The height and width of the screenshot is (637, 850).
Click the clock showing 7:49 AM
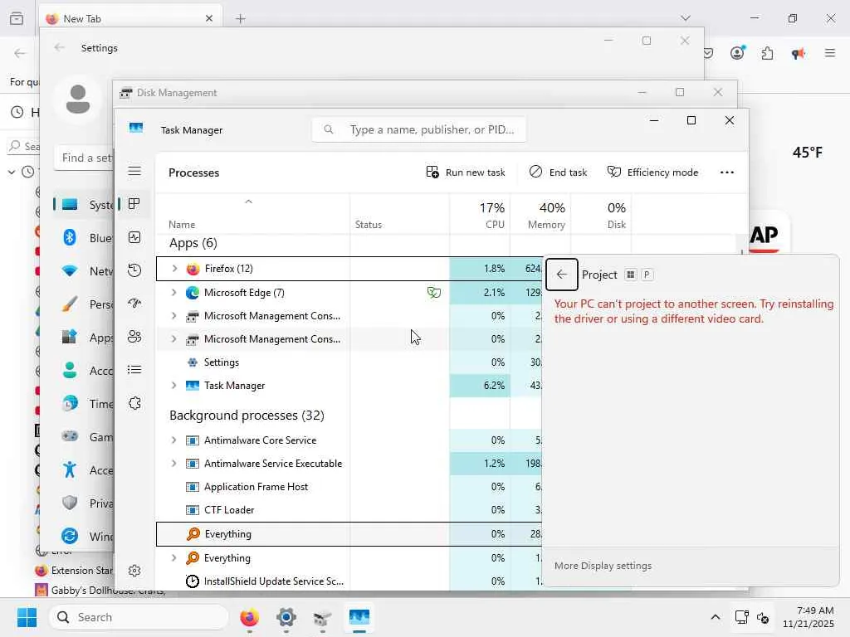click(x=815, y=610)
